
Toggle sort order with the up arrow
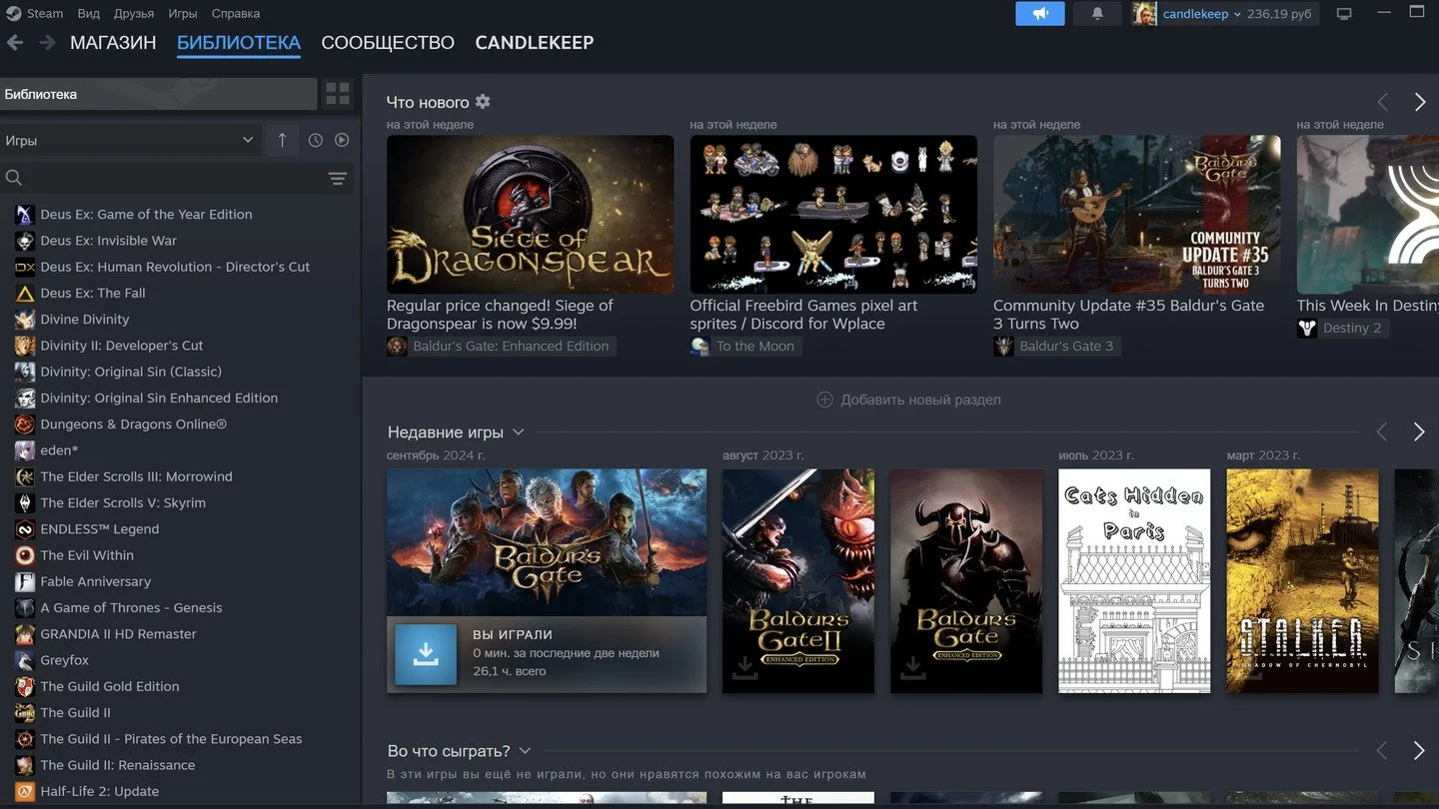click(x=282, y=141)
